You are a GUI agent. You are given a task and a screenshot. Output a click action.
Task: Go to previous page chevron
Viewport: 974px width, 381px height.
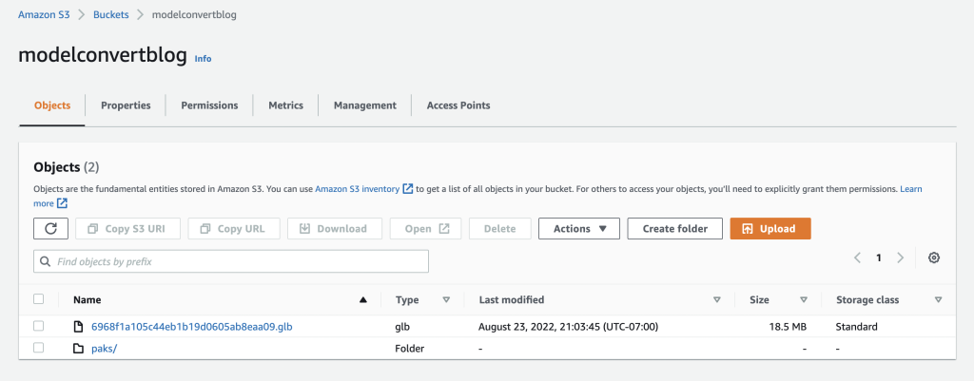(x=857, y=258)
